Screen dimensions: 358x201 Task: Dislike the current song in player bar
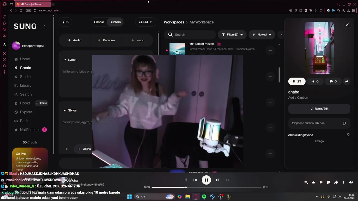click(x=321, y=182)
